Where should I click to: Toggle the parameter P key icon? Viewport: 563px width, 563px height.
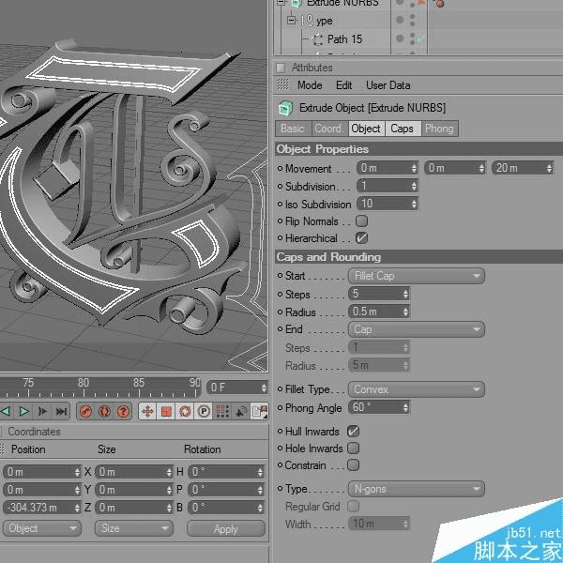click(204, 412)
